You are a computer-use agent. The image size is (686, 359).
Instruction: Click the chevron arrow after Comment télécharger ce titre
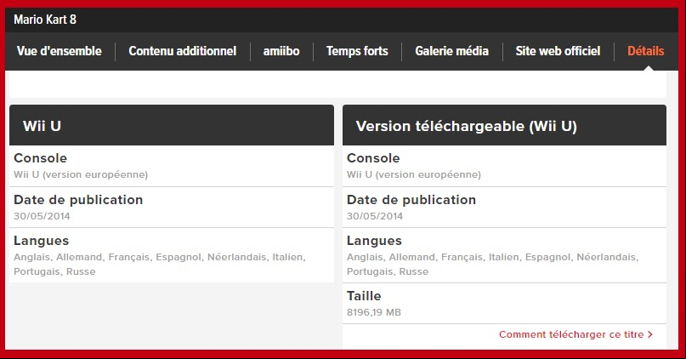point(650,334)
